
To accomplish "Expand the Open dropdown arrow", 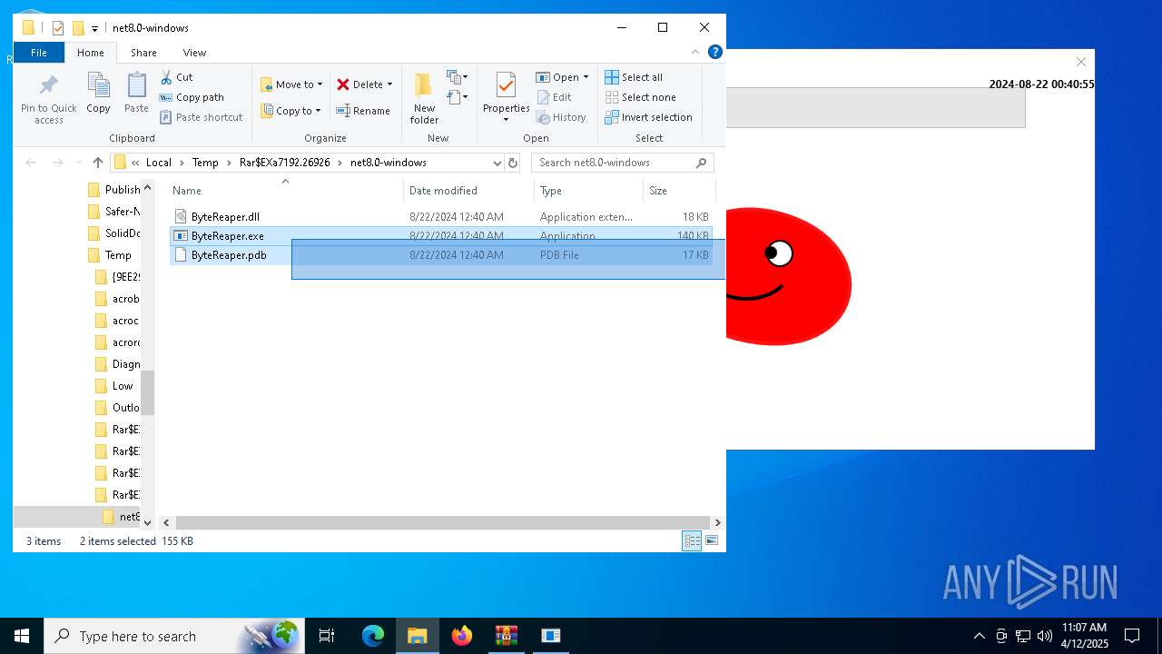I will pyautogui.click(x=586, y=77).
